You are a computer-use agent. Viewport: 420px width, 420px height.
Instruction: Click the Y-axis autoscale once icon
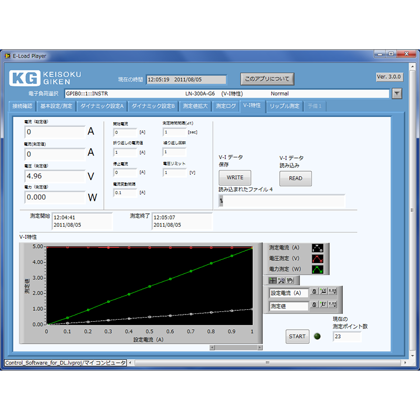[x=323, y=305]
